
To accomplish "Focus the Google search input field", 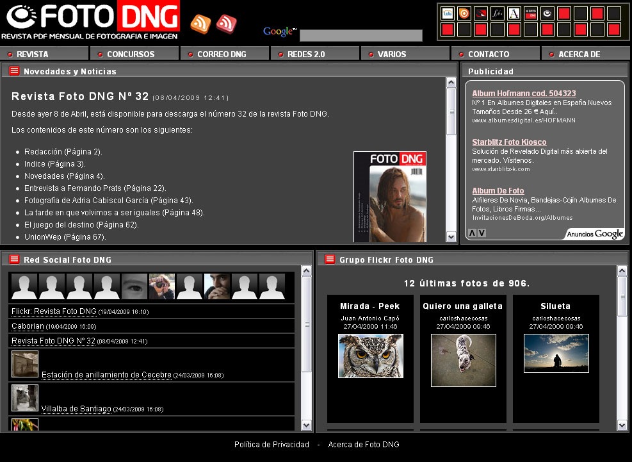I will 361,35.
